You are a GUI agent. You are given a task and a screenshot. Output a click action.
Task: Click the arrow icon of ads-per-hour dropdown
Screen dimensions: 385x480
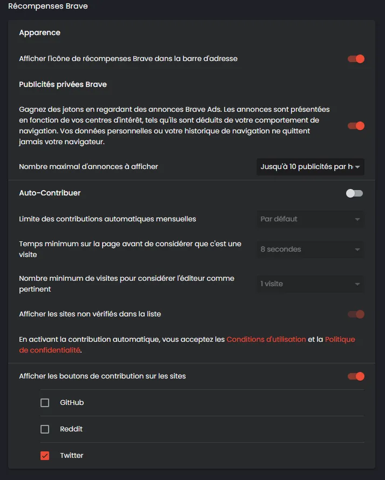(357, 167)
